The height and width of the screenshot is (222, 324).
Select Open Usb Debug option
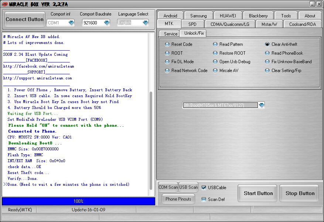tap(215, 62)
